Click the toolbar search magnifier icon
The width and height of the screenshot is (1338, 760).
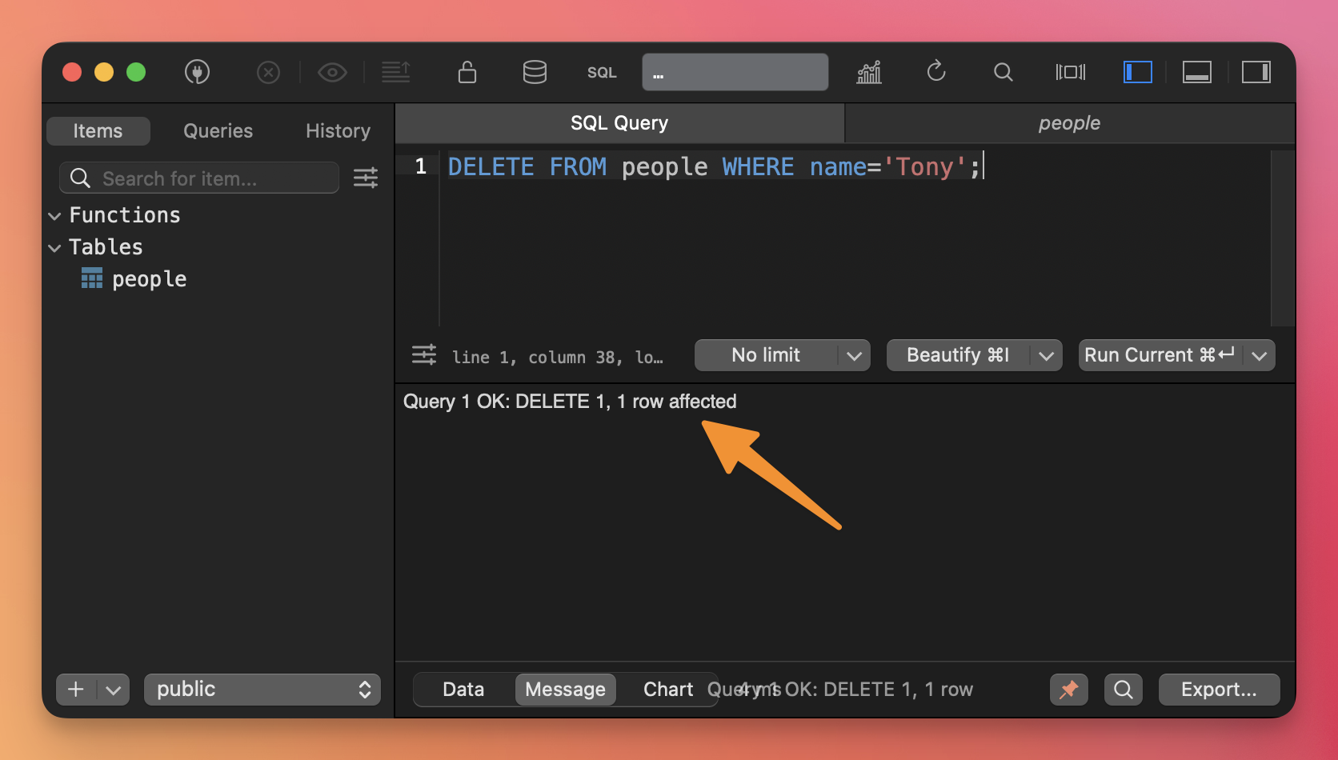(1003, 72)
